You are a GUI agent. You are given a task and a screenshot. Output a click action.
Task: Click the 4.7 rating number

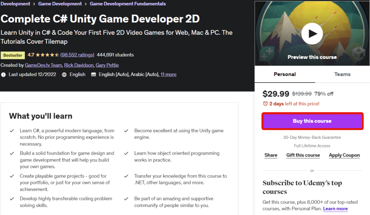click(x=31, y=55)
